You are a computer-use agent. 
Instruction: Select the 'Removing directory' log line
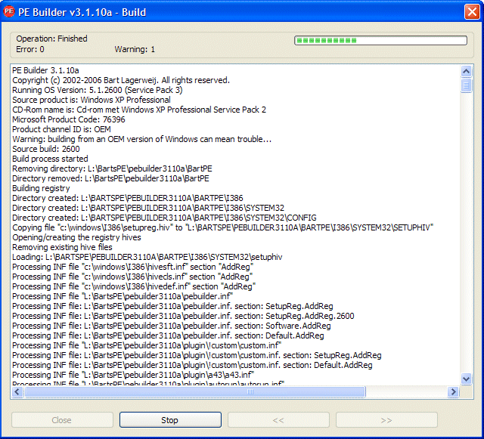[113, 168]
